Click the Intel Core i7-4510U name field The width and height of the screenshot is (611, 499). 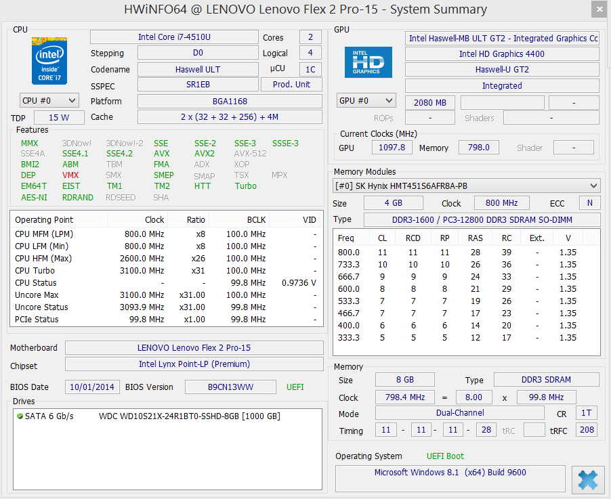click(x=174, y=37)
